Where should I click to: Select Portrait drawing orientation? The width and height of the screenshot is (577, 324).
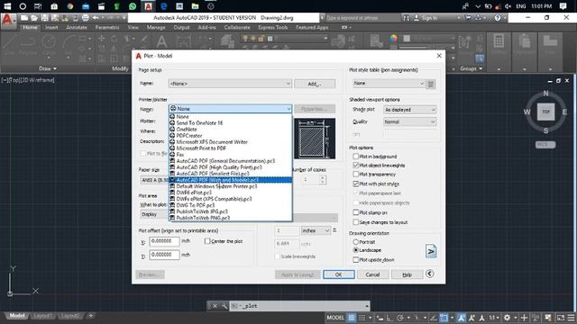356,242
